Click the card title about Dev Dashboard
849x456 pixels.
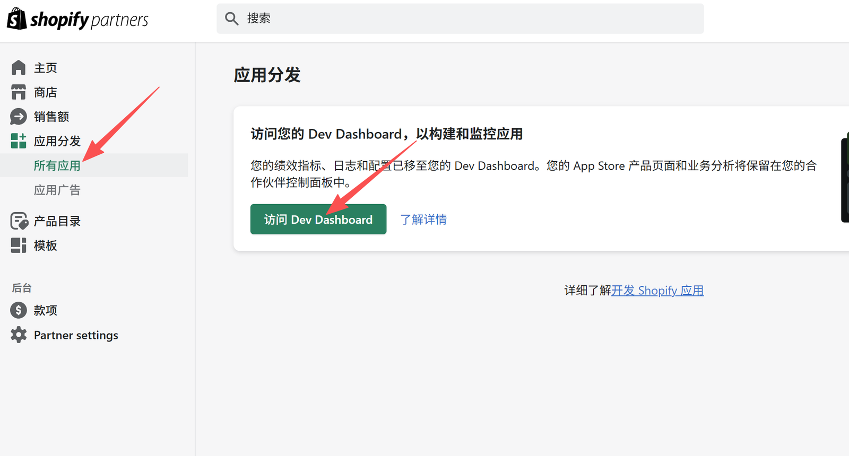[387, 134]
